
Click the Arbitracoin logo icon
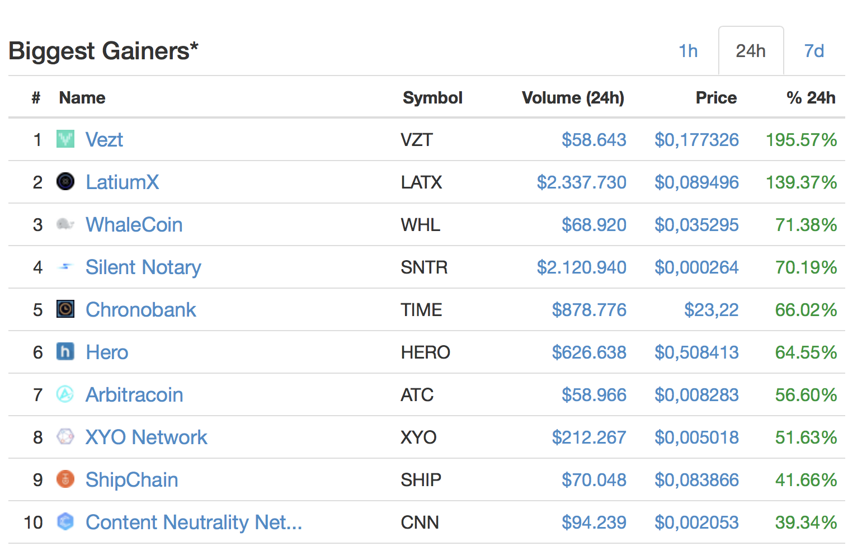point(65,394)
